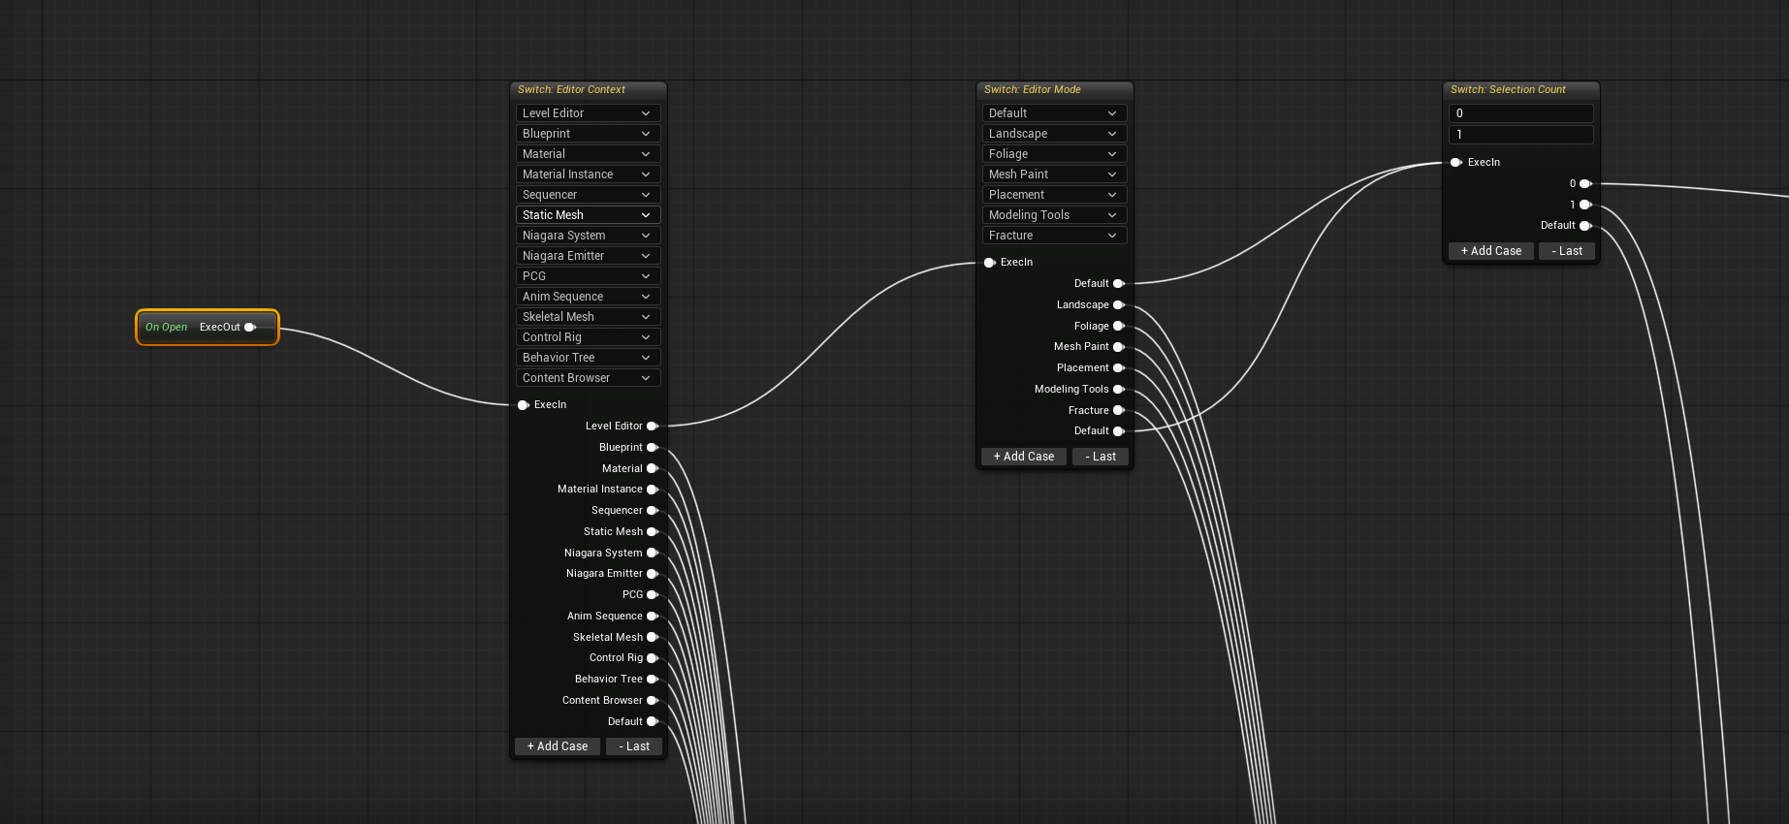The image size is (1789, 824).
Task: Open the Material Instance case dropdown
Action: pyautogui.click(x=588, y=174)
